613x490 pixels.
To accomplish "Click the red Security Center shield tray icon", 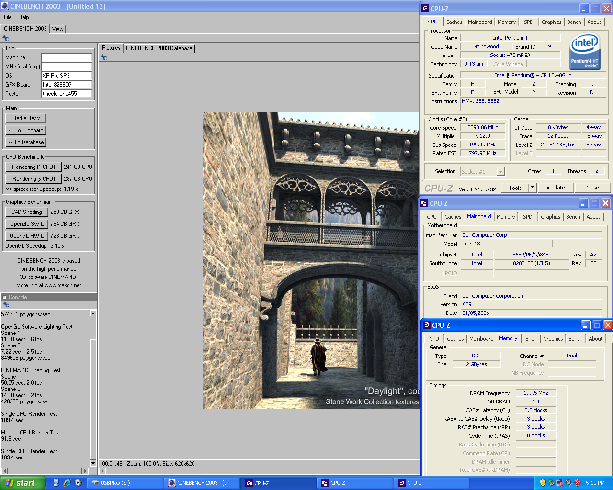I will (577, 483).
